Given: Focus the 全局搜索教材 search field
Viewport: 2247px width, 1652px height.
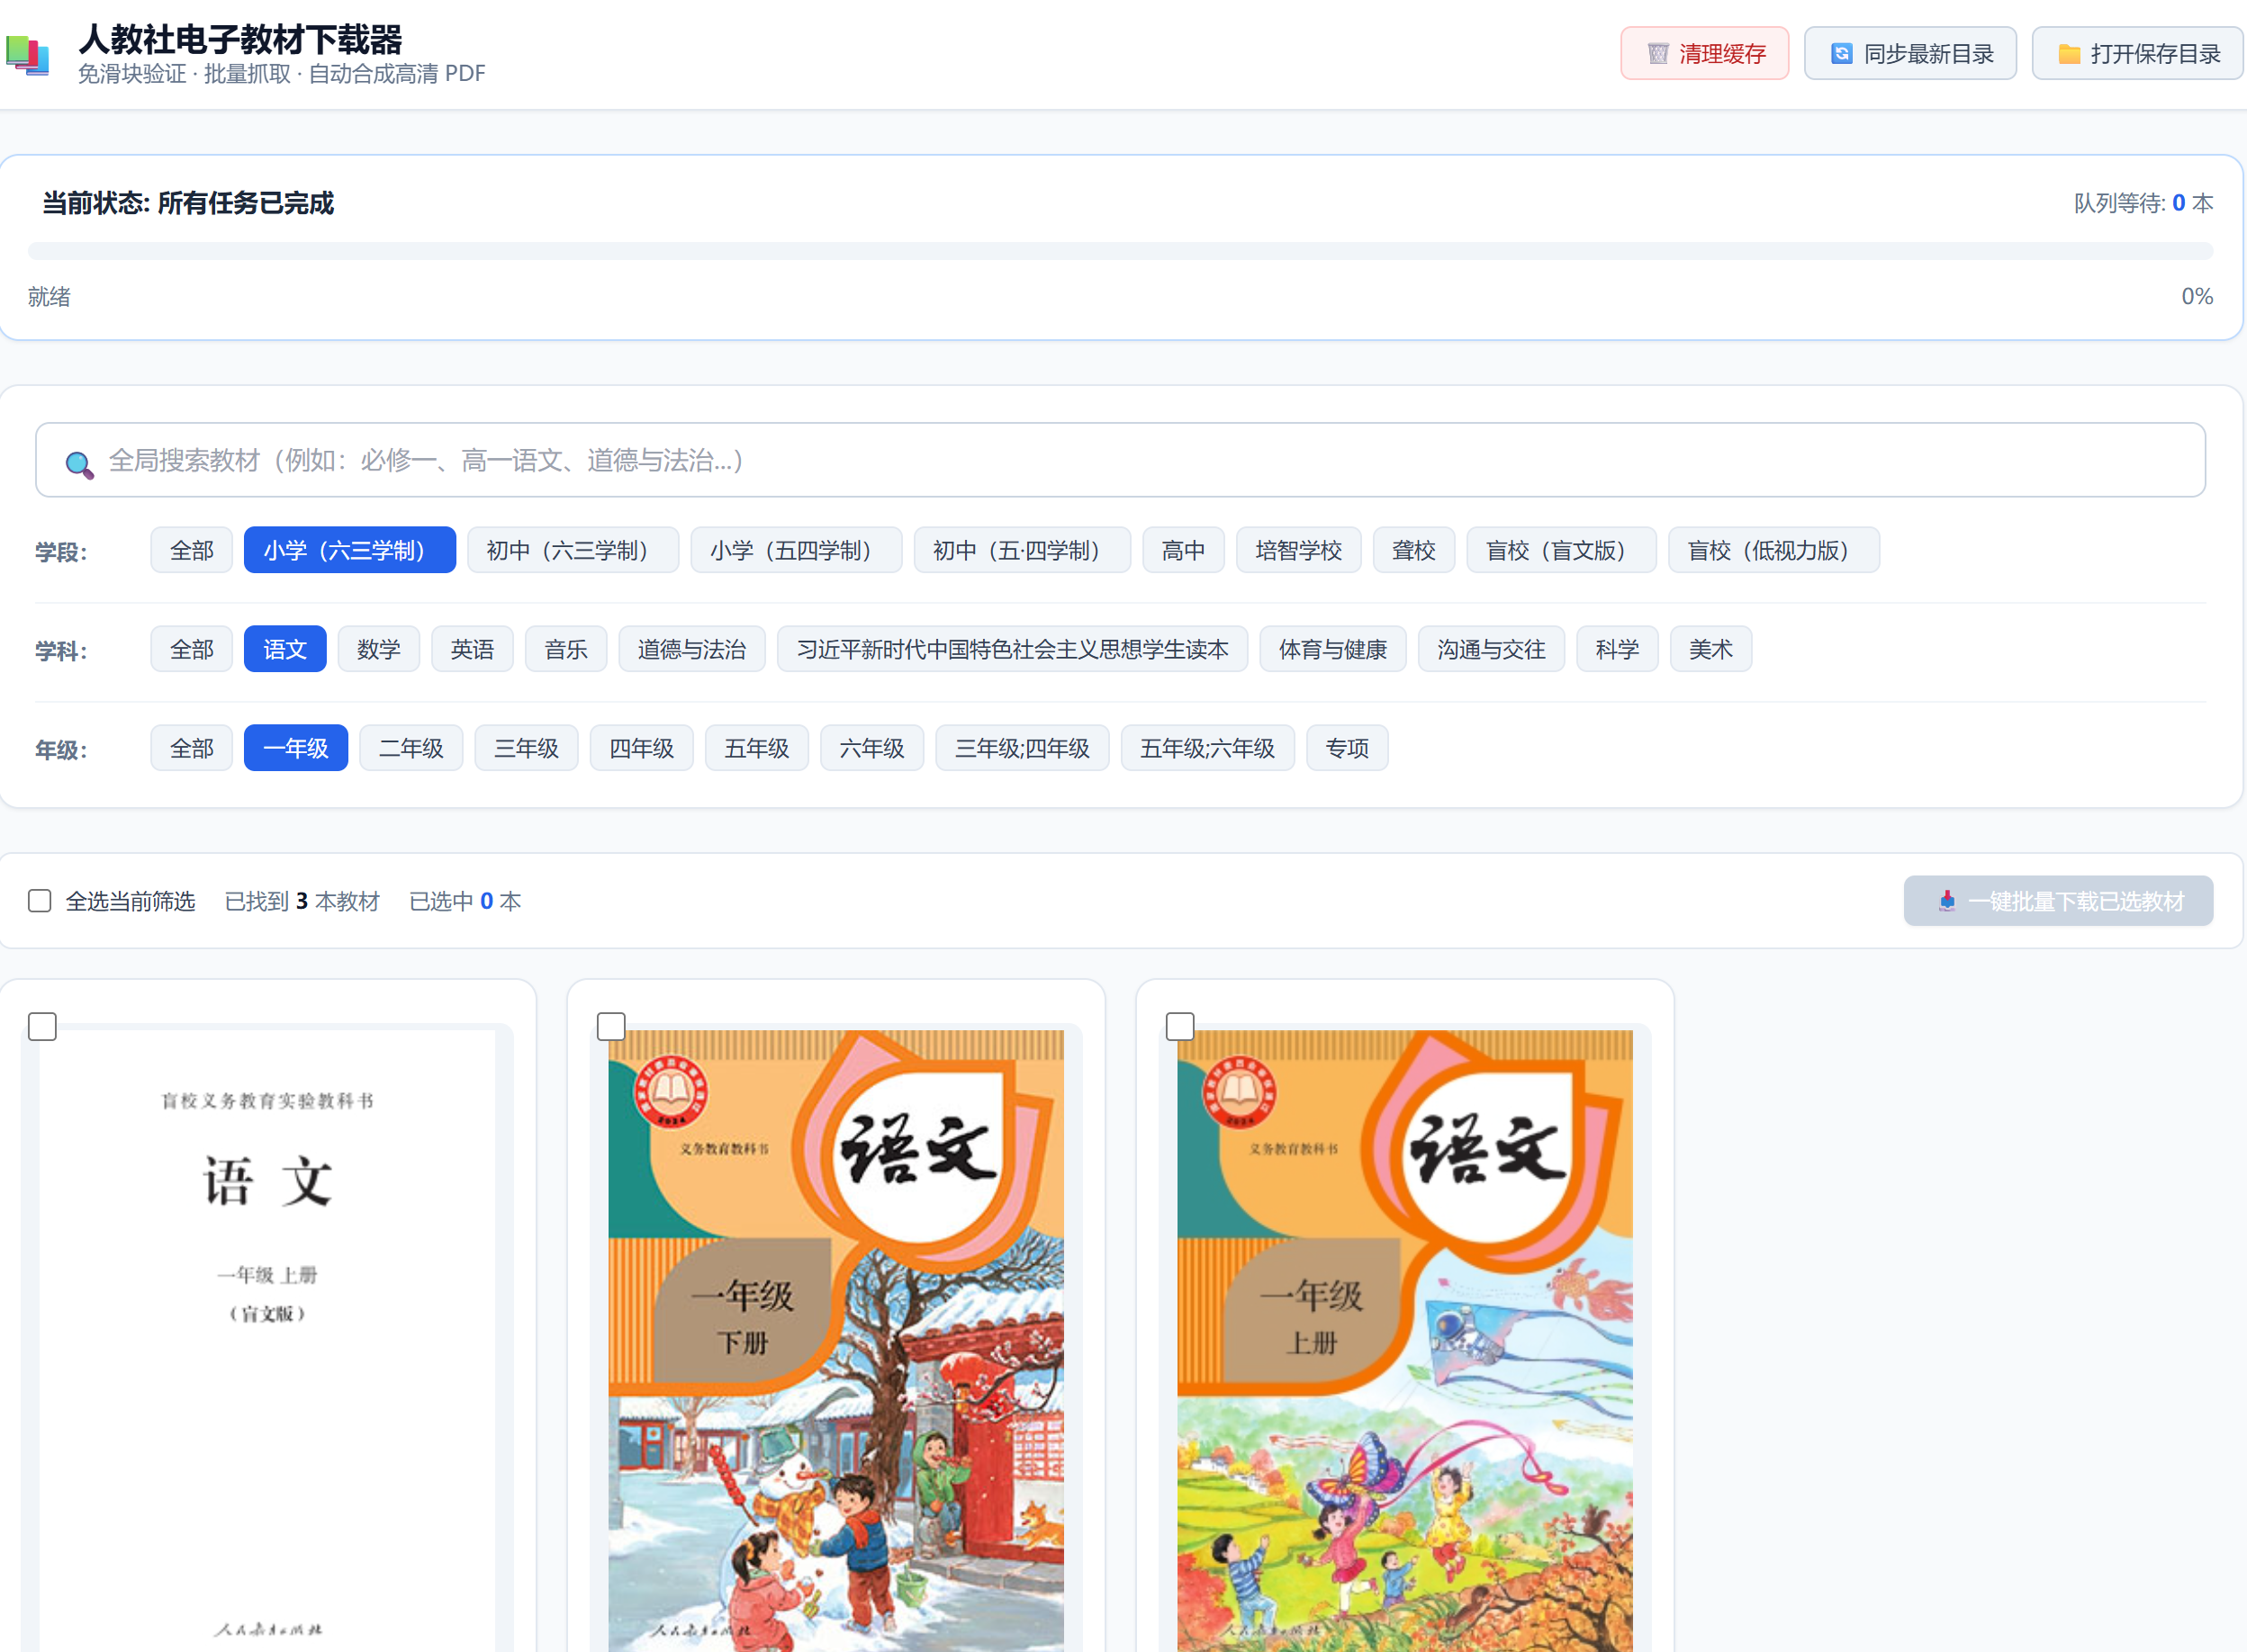Looking at the screenshot, I should pos(1121,460).
